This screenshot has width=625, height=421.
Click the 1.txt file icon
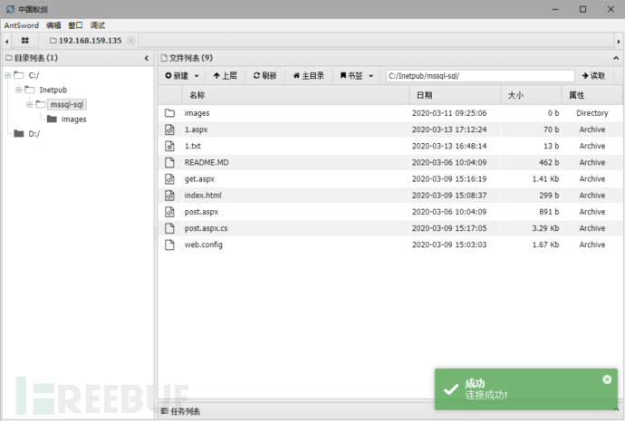(x=169, y=146)
